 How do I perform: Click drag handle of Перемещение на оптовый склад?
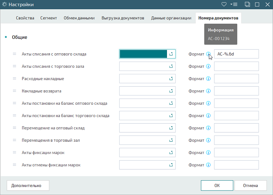pos(14,128)
